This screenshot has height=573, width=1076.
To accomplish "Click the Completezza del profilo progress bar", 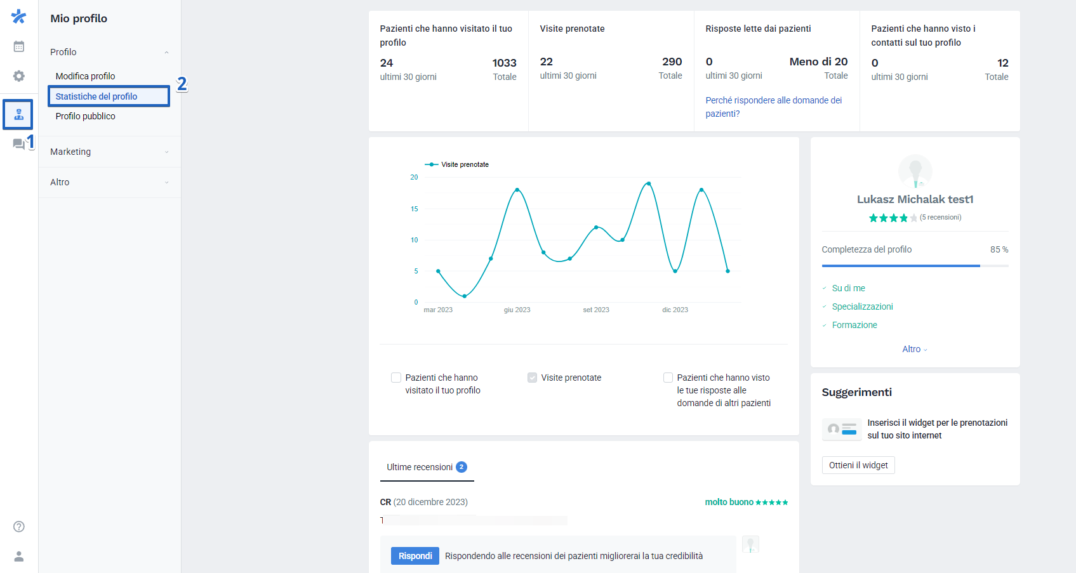I will 915,266.
